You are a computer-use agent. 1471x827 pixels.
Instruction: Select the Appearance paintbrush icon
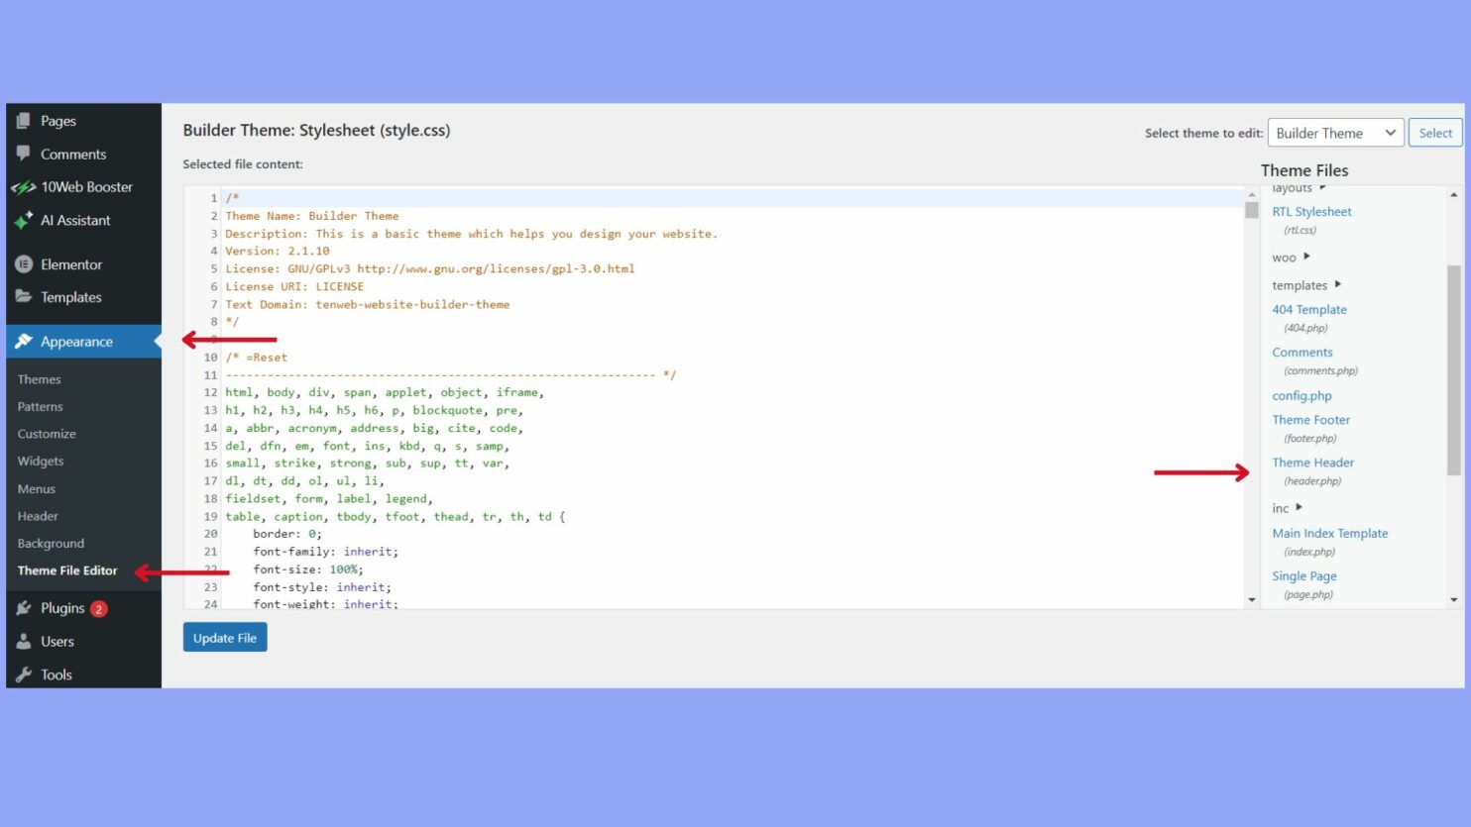pyautogui.click(x=24, y=341)
